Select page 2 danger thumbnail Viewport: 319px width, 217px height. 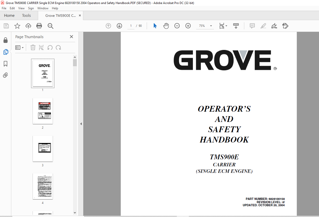(43, 111)
